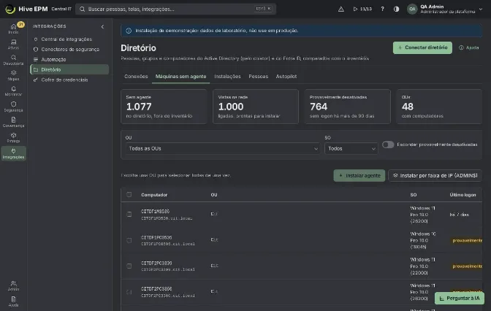Check the CITDF2PC3399 row checkbox
This screenshot has width=491, height=311.
[129, 266]
